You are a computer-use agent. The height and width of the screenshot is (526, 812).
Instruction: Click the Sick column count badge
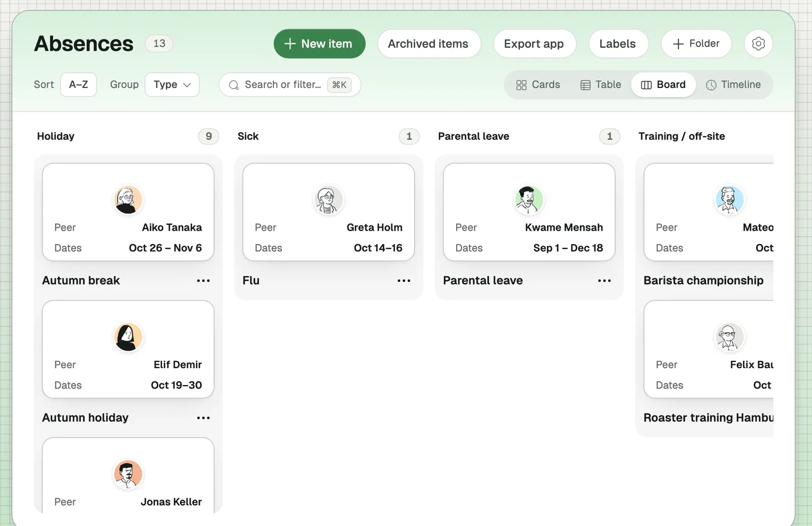coord(409,136)
